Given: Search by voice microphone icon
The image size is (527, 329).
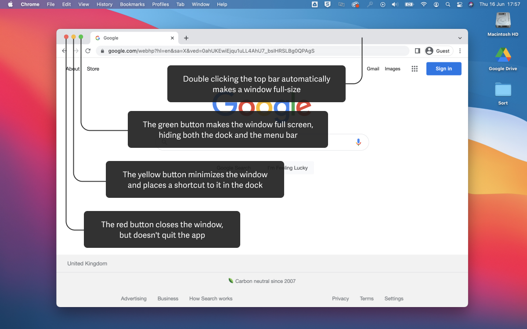Looking at the screenshot, I should [x=358, y=142].
